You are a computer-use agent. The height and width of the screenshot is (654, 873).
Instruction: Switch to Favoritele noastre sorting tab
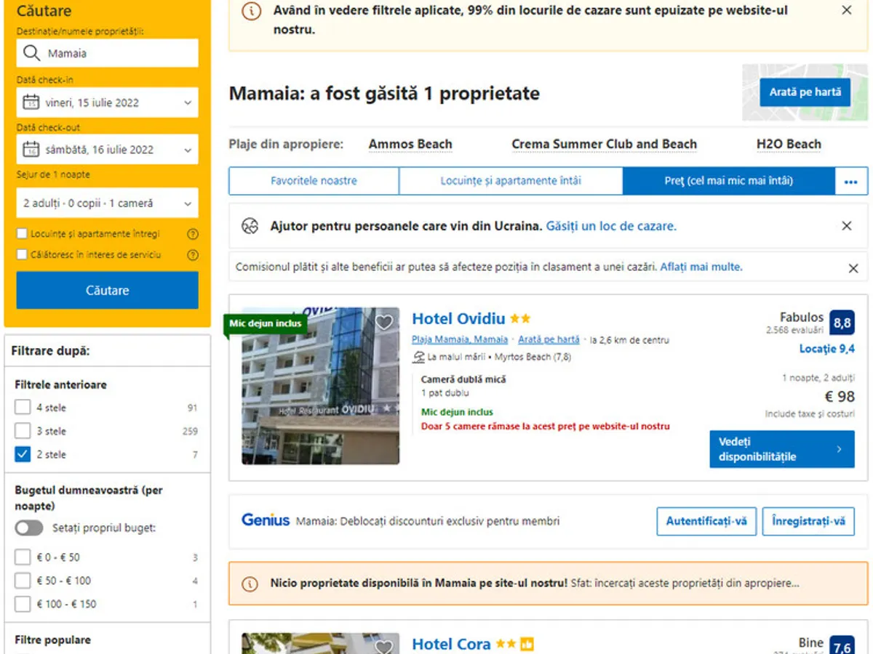click(314, 181)
